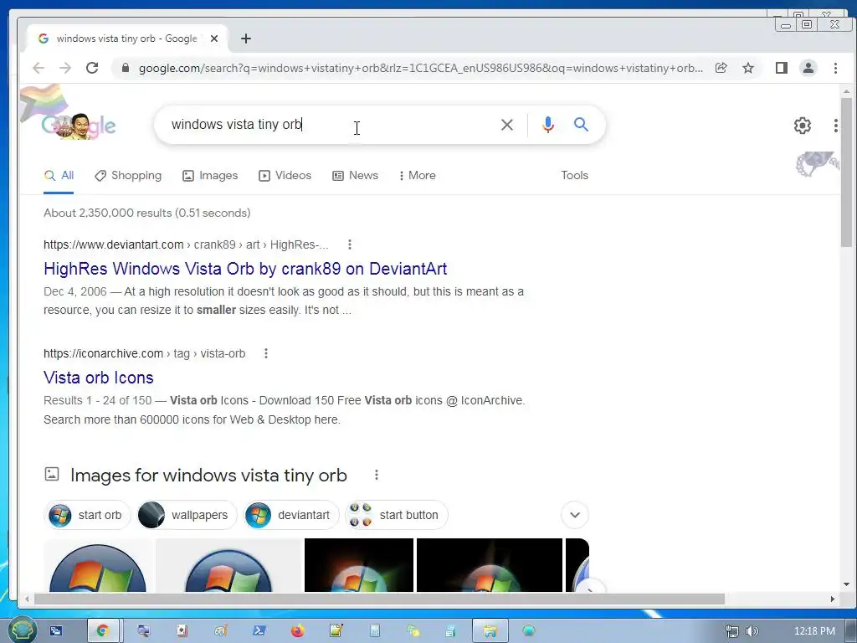This screenshot has height=643, width=857.
Task: Submit search with magnifier icon
Action: [581, 125]
